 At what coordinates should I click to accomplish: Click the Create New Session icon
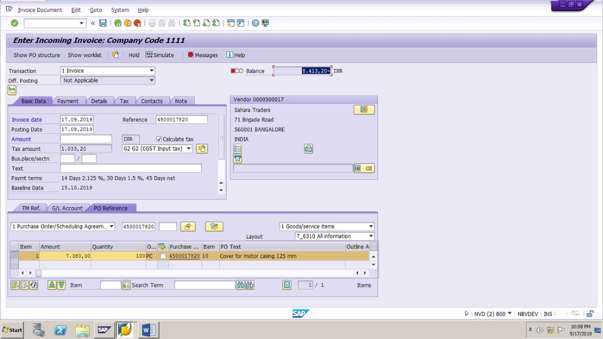pyautogui.click(x=231, y=23)
